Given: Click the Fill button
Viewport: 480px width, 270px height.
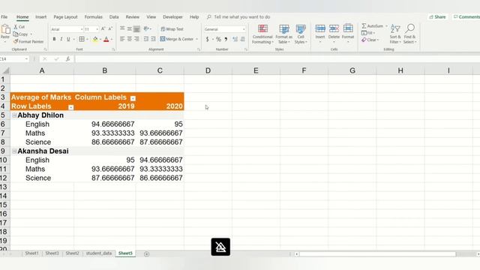Looking at the screenshot, I should coord(368,33).
